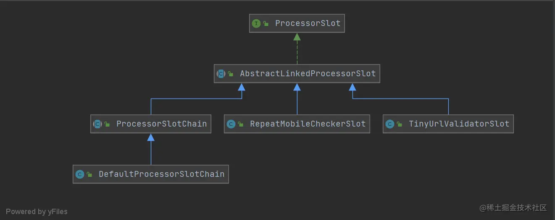
Task: Click the green dashed implementation arrowhead below ProcessorSlot
Action: pos(297,37)
